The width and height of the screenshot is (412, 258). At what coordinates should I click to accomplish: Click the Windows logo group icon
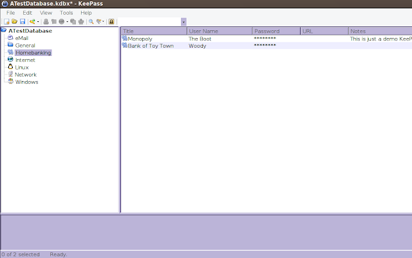click(x=10, y=81)
